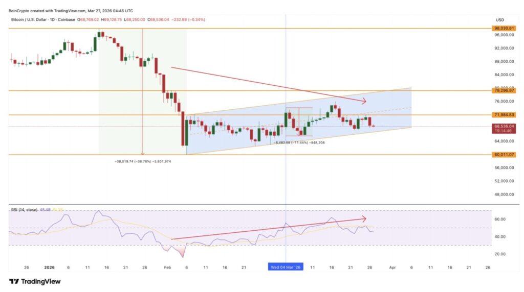Click the TradingView logo at bottom left

point(35,281)
